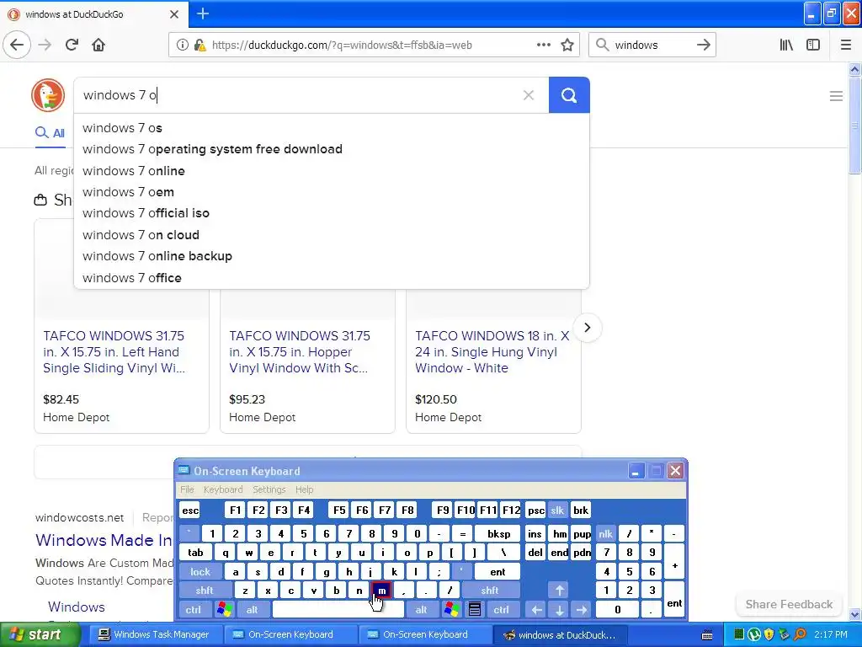The width and height of the screenshot is (862, 647).
Task: Open Firefox hamburger menu
Action: point(846,45)
